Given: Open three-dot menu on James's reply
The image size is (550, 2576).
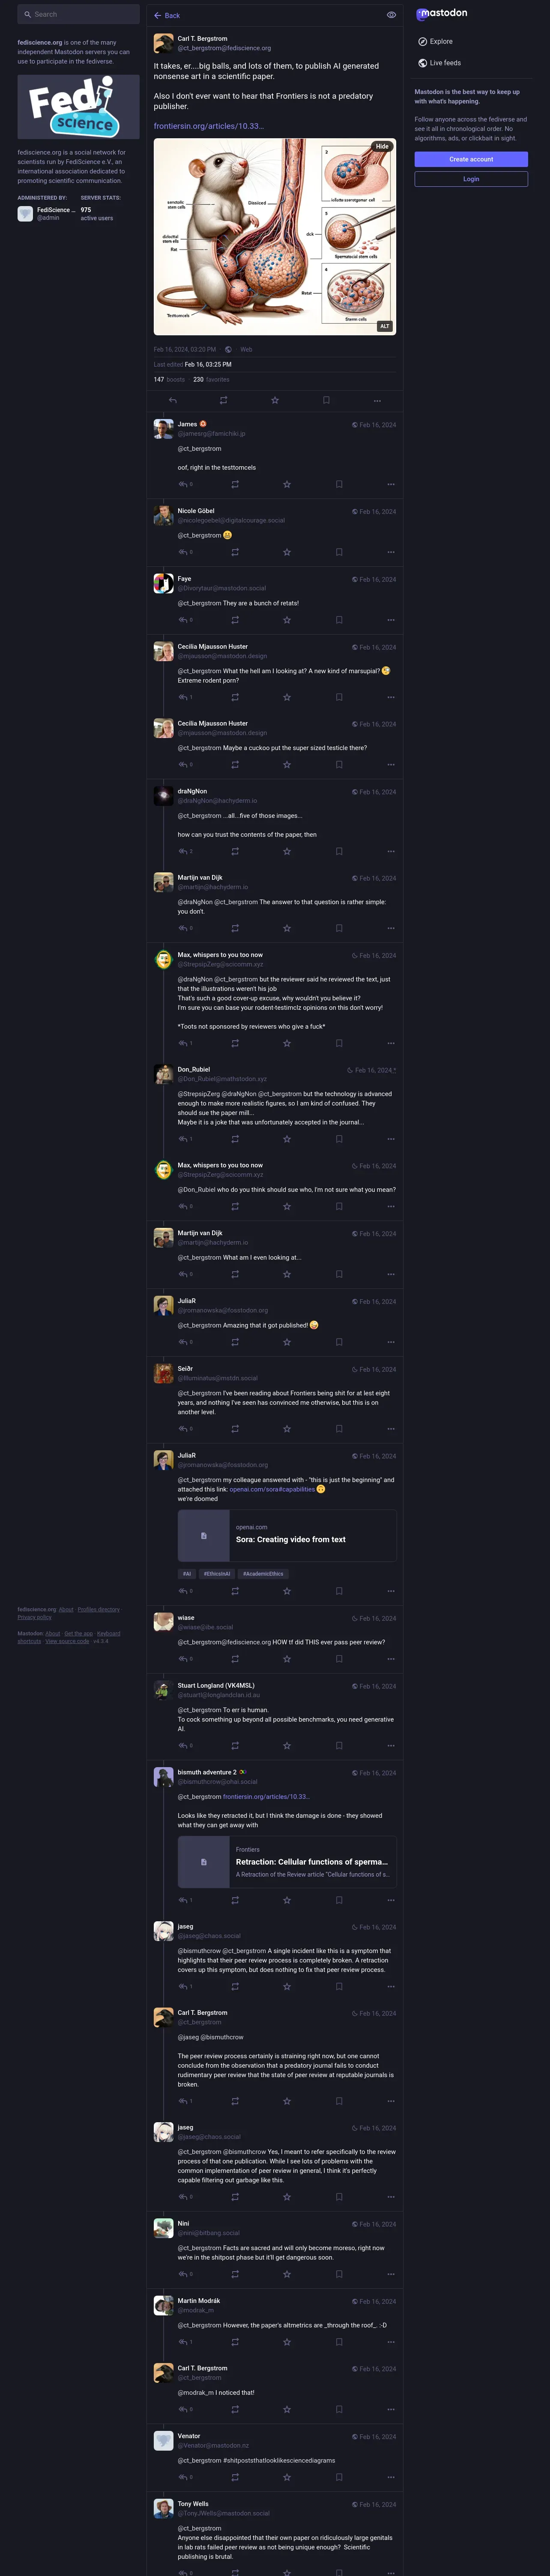Looking at the screenshot, I should click(390, 484).
